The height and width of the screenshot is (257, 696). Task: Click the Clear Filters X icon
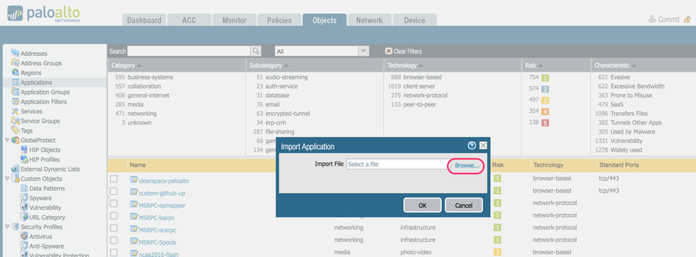click(x=388, y=51)
